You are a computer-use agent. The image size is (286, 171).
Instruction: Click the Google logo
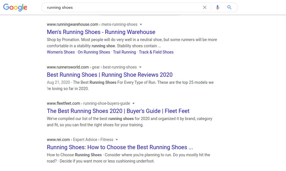pyautogui.click(x=15, y=7)
